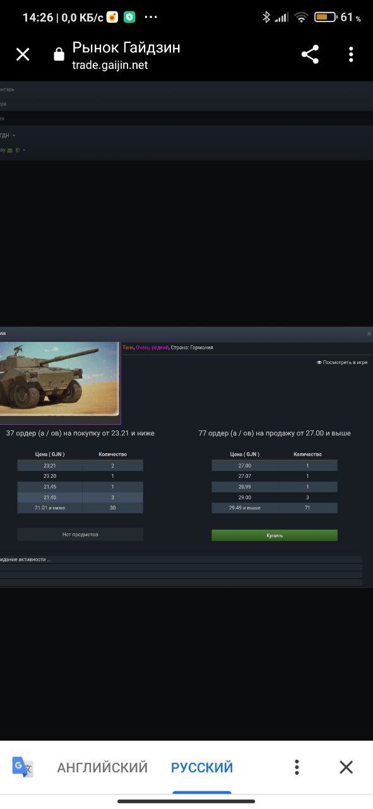373x809 pixels.
Task: Tap the trade.gaijin.net address text
Action: [110, 64]
